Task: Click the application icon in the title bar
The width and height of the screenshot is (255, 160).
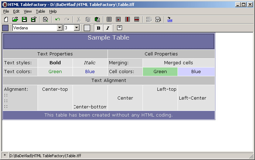Action: [5, 5]
